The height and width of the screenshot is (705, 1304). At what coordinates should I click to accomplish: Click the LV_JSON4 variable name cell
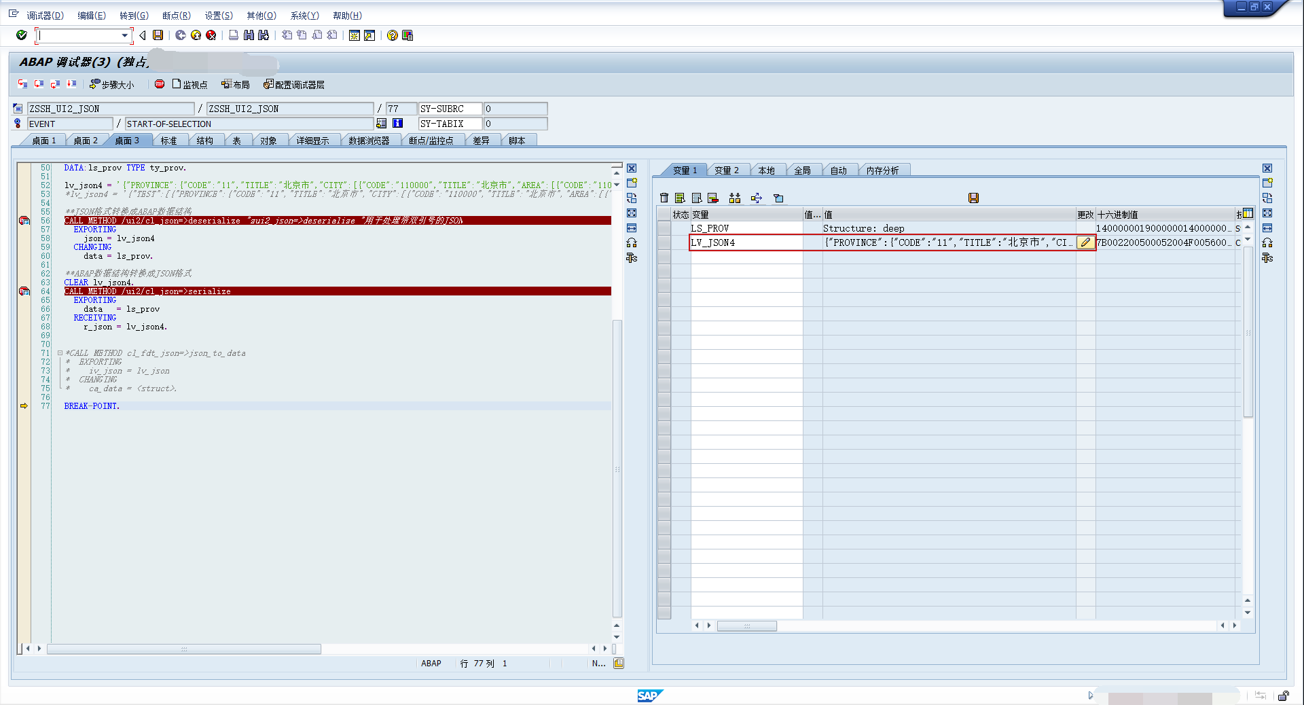746,242
